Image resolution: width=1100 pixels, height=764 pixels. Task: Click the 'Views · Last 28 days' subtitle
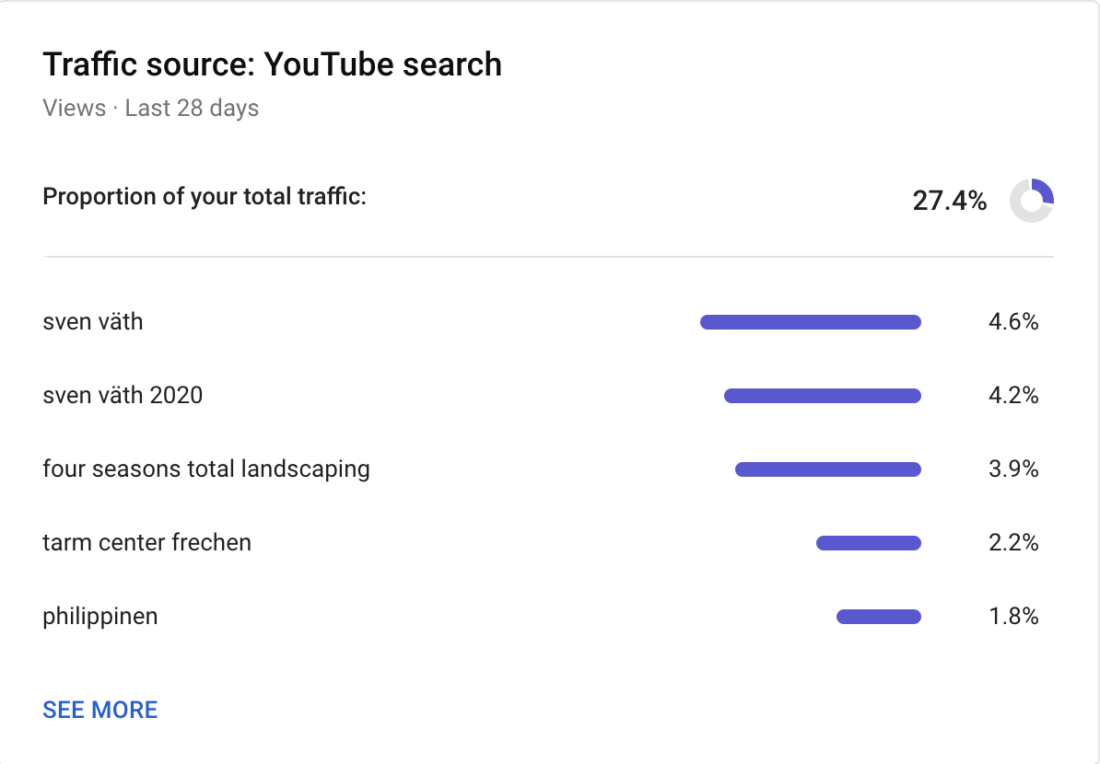click(x=150, y=109)
